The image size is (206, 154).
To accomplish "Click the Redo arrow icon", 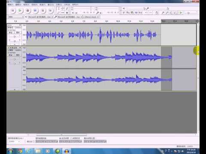I will point(151,13).
